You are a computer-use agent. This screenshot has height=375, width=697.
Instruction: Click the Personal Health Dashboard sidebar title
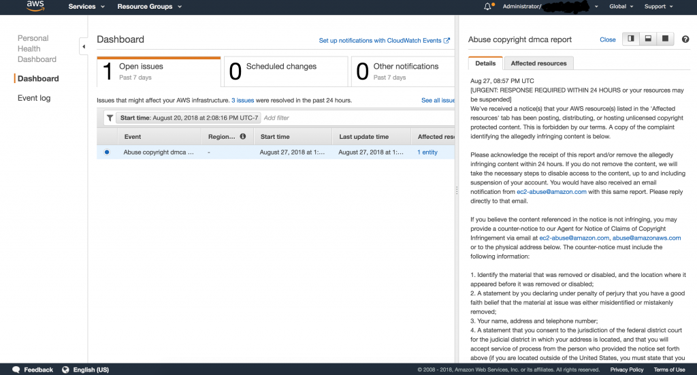click(x=37, y=49)
